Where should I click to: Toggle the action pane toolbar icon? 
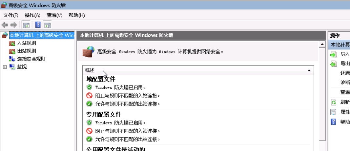tap(48, 25)
